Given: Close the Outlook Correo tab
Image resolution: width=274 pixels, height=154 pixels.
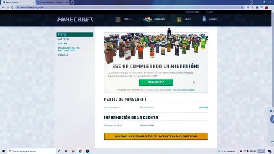Looking at the screenshot, I should pos(67,3).
